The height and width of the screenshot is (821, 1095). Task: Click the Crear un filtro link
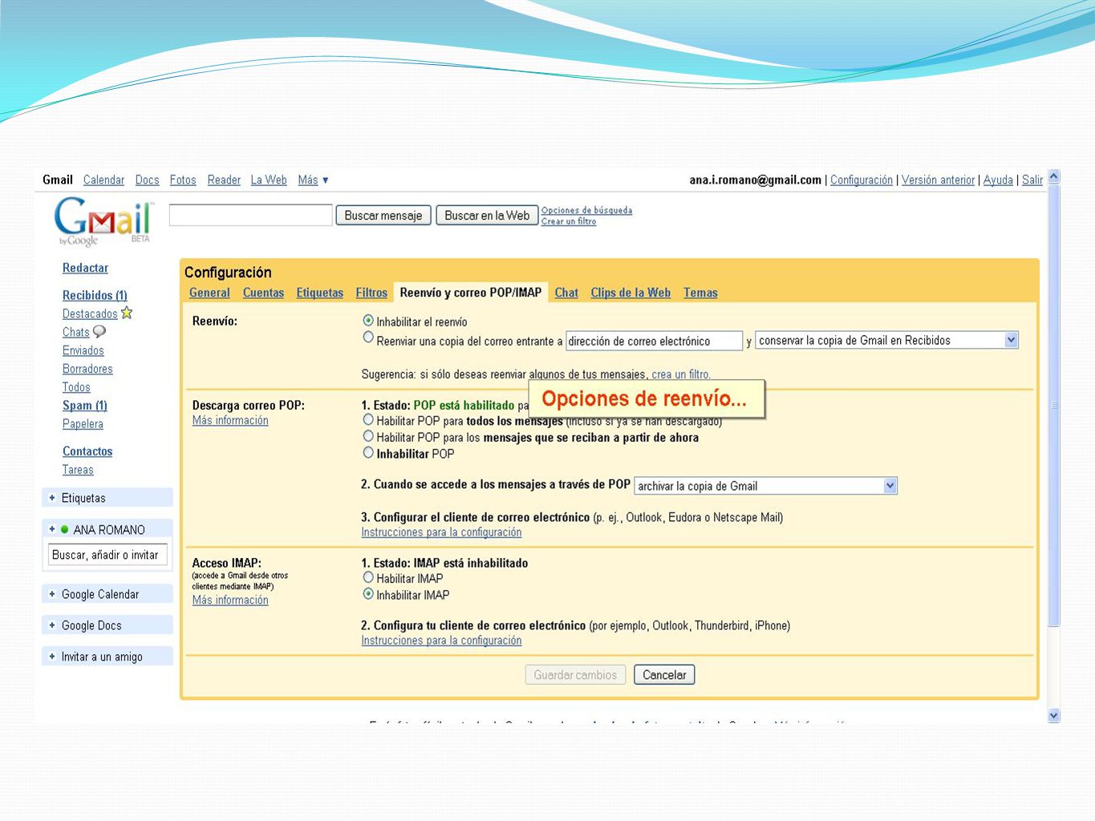pos(569,221)
